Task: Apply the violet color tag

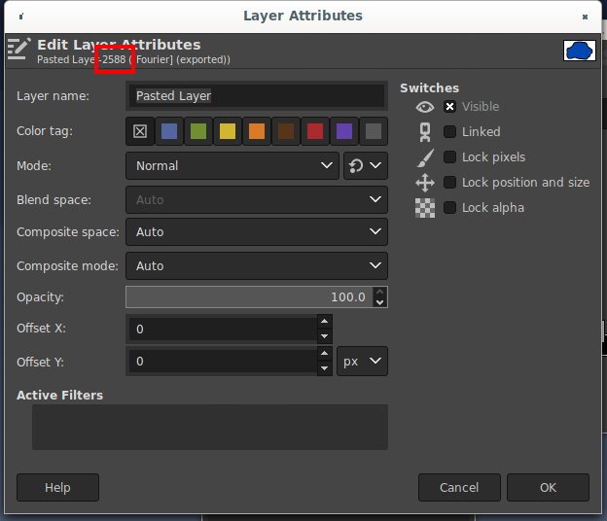Action: click(x=343, y=131)
